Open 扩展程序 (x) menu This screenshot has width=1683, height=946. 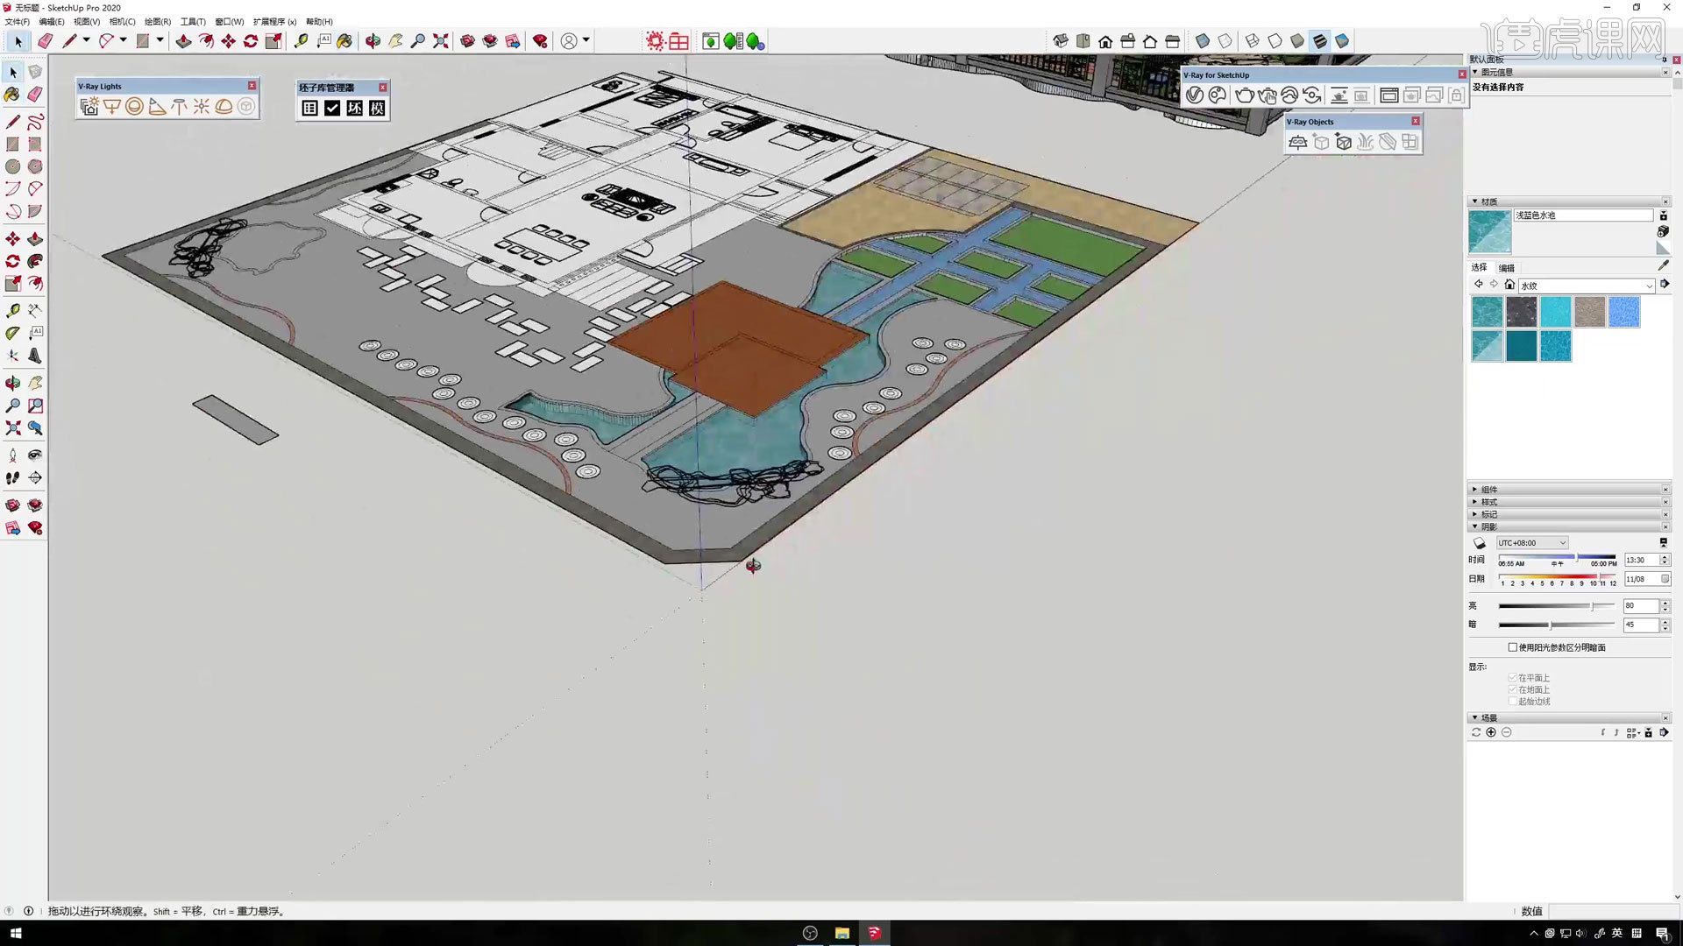pos(274,22)
